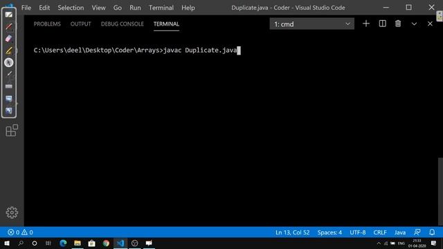This screenshot has height=249, width=443.
Task: Click the Java language mode indicator
Action: point(400,232)
